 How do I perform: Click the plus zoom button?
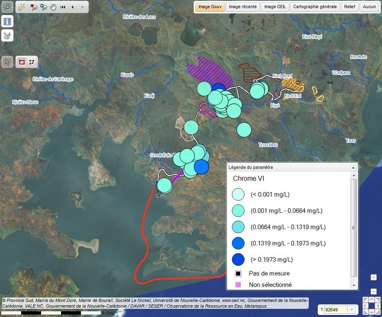pyautogui.click(x=373, y=278)
